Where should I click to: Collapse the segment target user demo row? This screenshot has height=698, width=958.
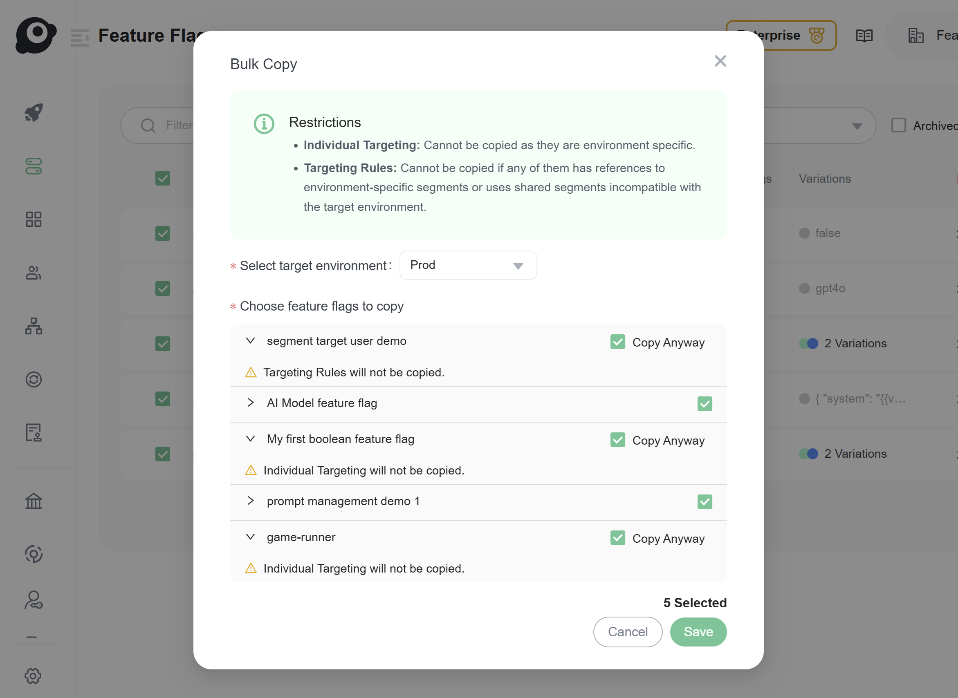click(250, 340)
